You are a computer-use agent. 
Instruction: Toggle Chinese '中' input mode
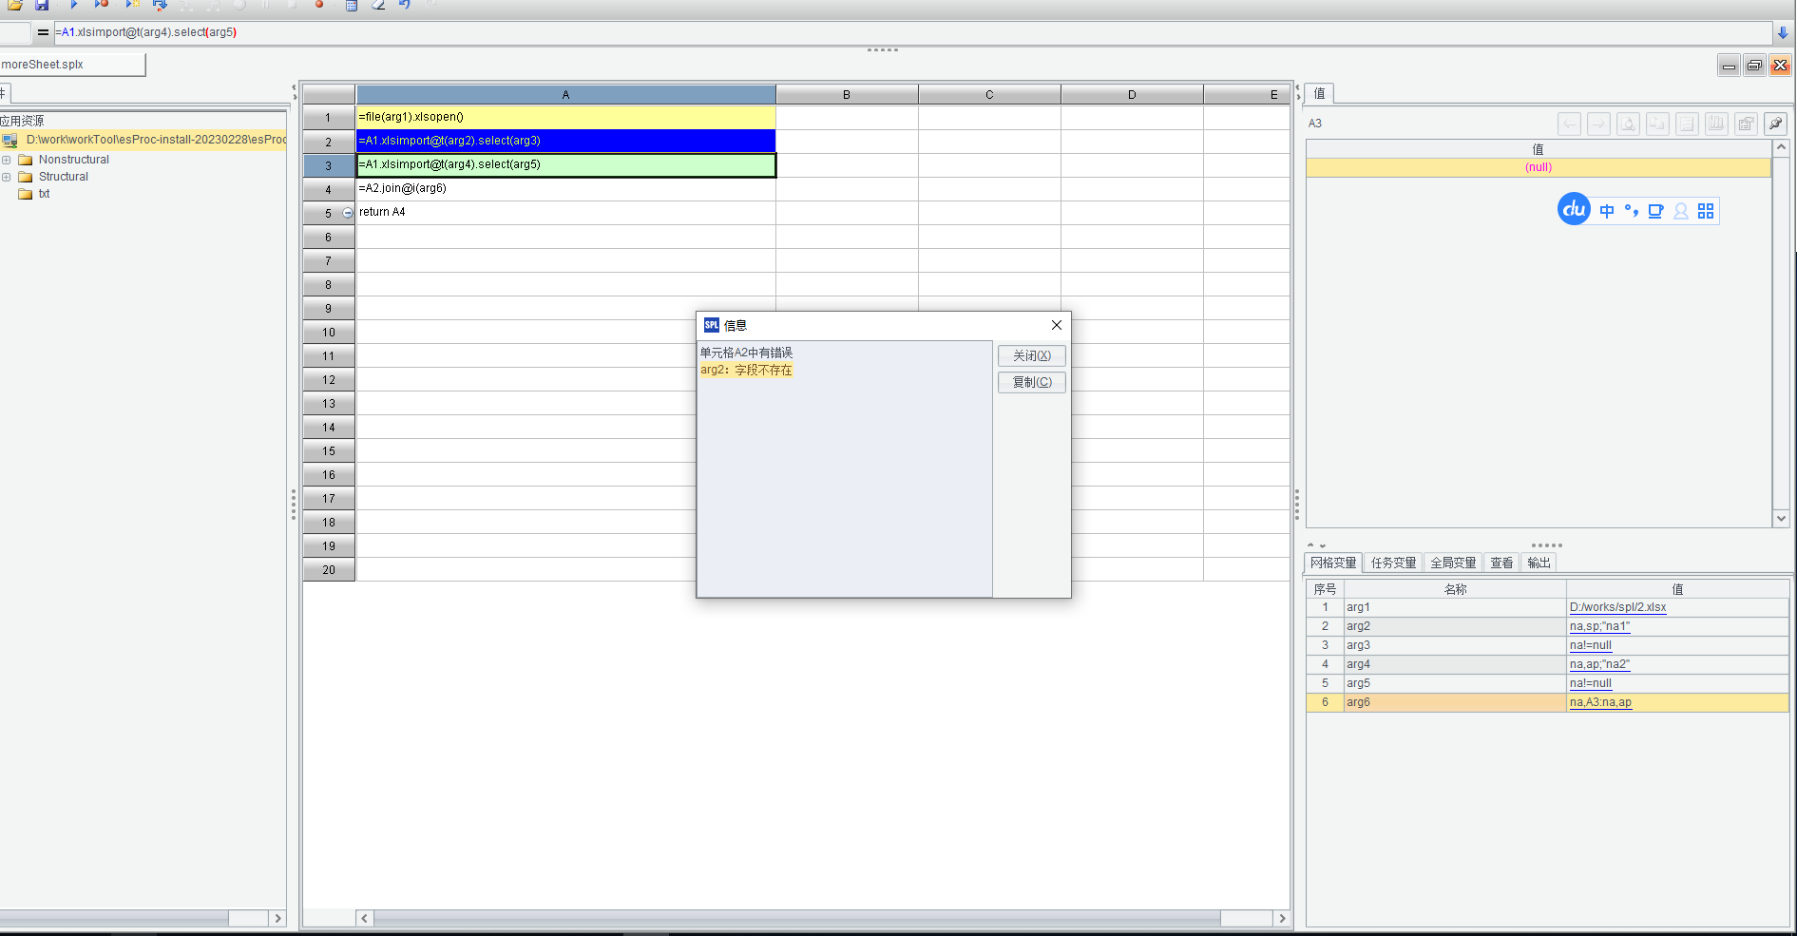pyautogui.click(x=1607, y=211)
